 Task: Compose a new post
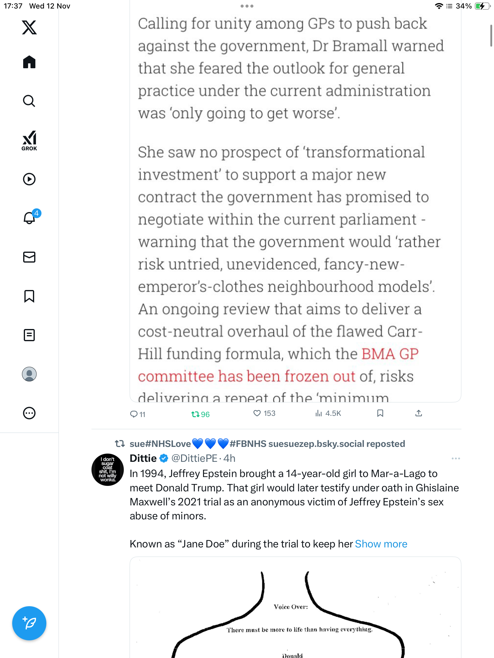(x=29, y=623)
